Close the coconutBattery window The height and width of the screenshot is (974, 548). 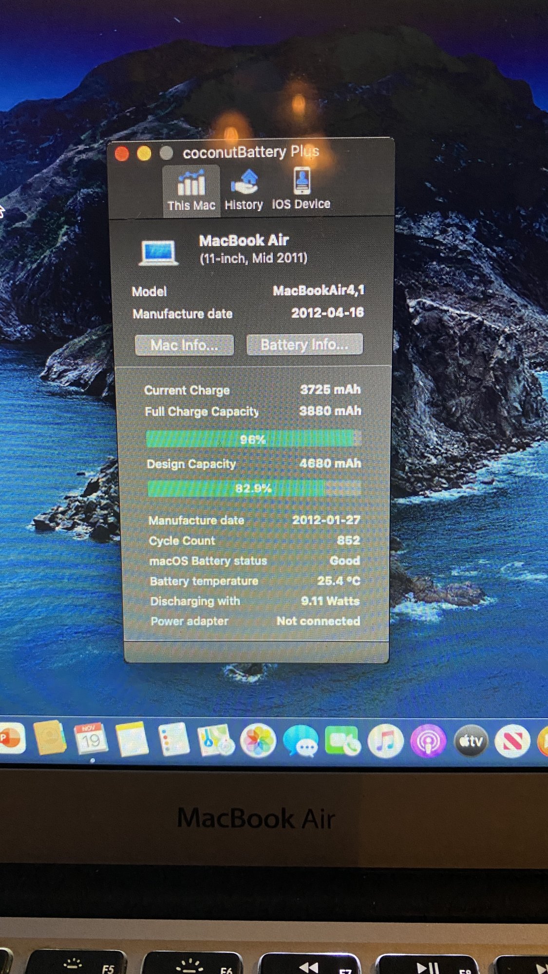coord(122,154)
